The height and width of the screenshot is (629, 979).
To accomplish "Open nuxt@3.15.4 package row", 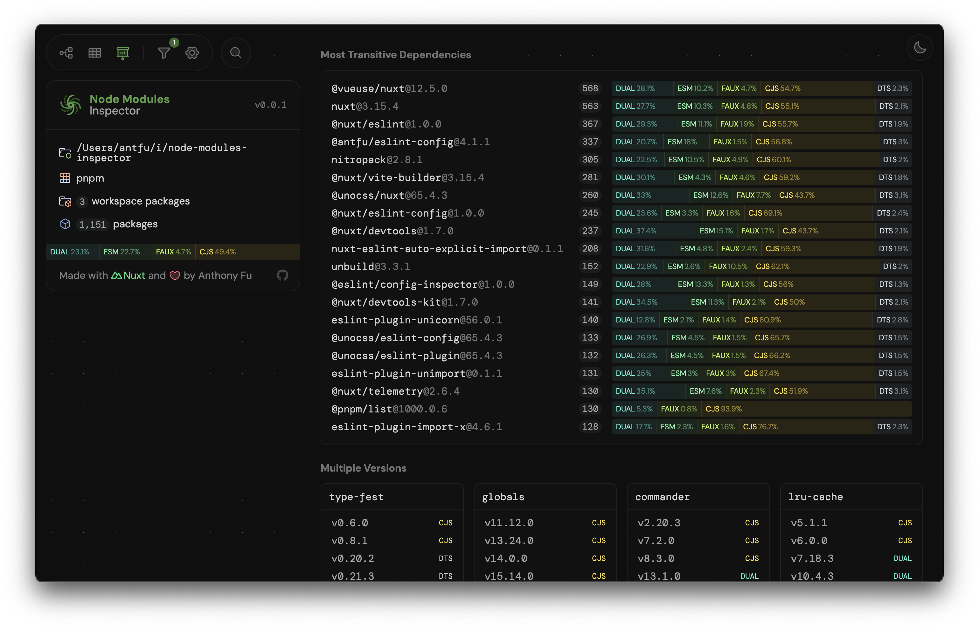I will click(x=621, y=106).
